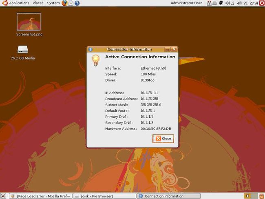Click the administrator User switcher
The width and height of the screenshot is (265, 199).
tap(186, 3)
